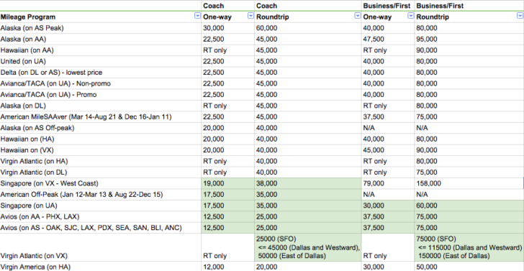Viewport: 524px width, 271px height.
Task: Select the 95,000 Business Roundtrip cell for Alaska on AA
Action: (469, 40)
